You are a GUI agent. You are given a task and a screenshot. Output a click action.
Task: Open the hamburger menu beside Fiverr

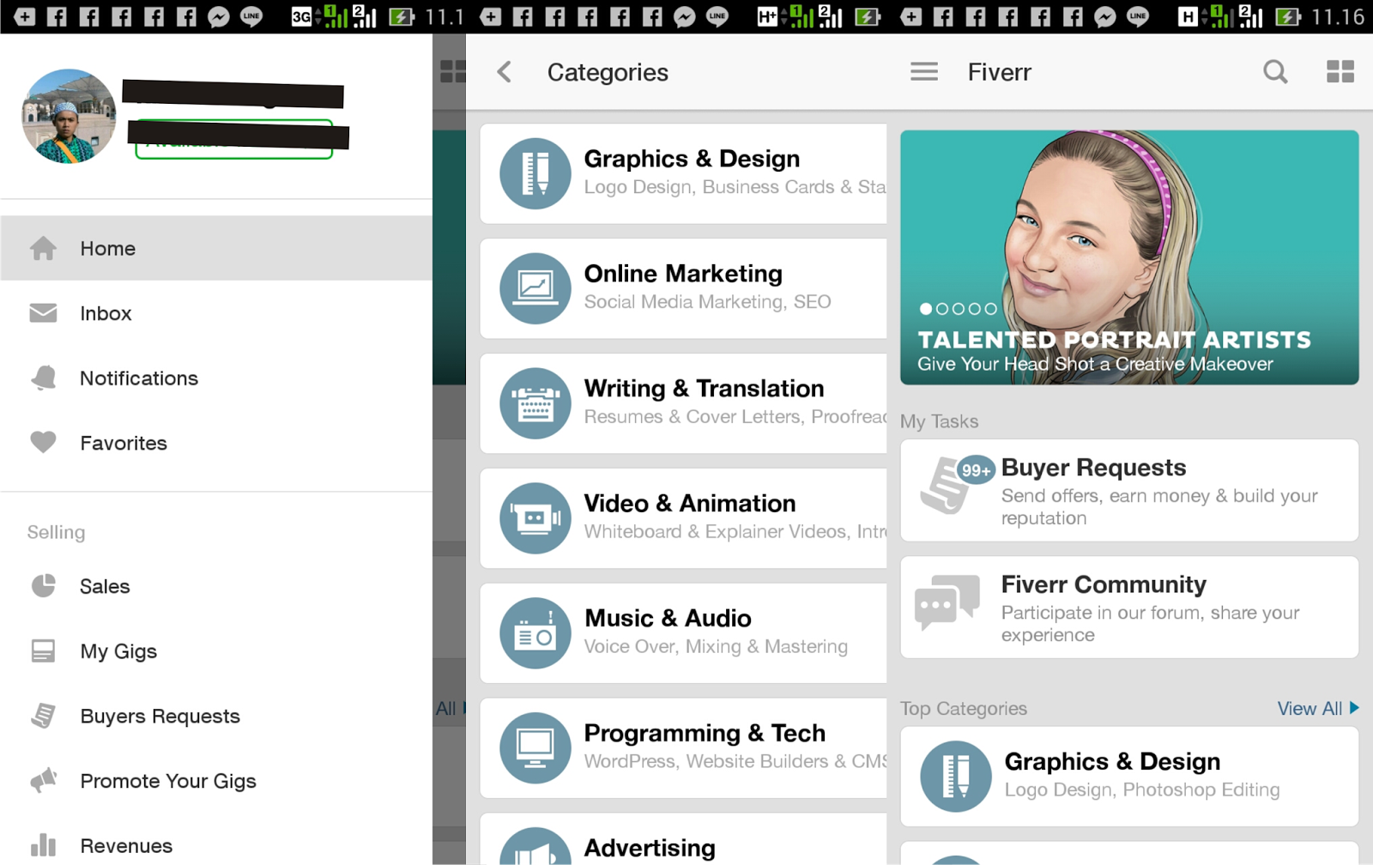924,72
